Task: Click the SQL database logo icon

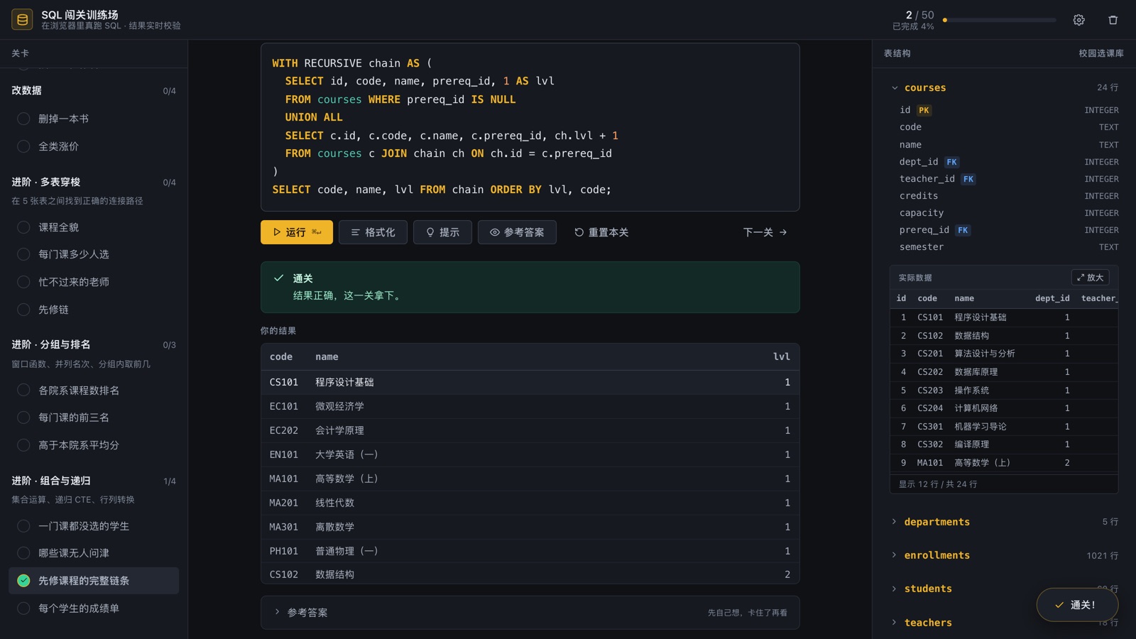Action: coord(22,20)
